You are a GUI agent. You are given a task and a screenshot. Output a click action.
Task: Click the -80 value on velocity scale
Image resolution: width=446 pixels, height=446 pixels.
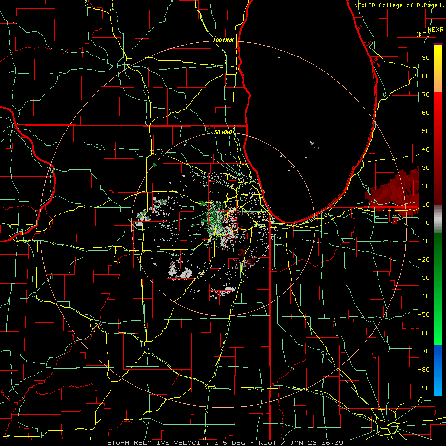424,370
